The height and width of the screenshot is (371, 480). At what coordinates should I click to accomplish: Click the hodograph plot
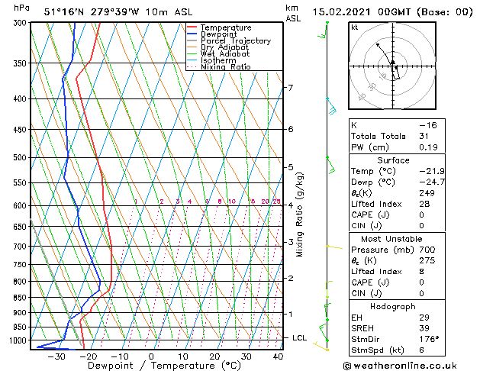(x=392, y=66)
